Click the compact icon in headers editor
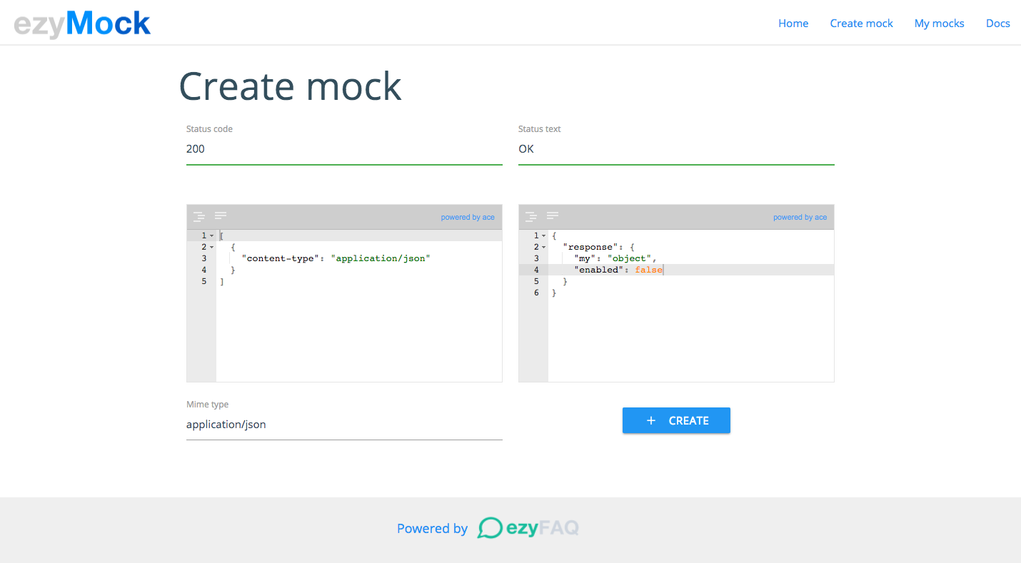The image size is (1021, 563). [221, 215]
